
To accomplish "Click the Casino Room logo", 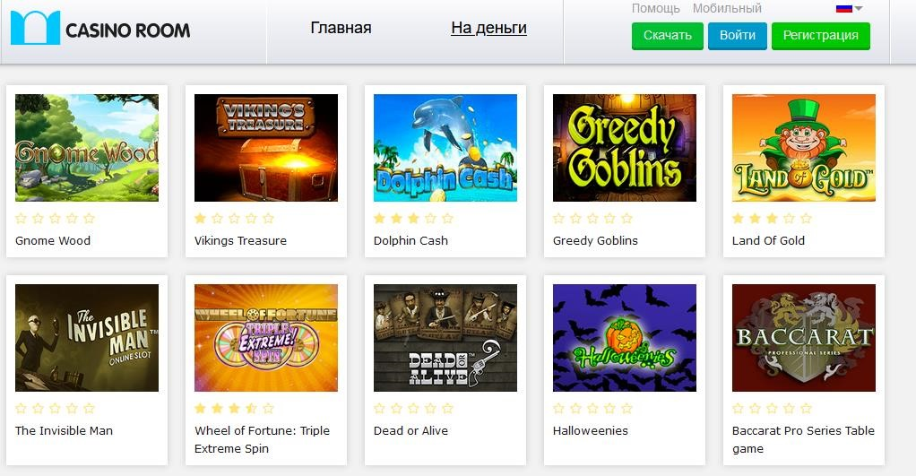I will tap(100, 28).
